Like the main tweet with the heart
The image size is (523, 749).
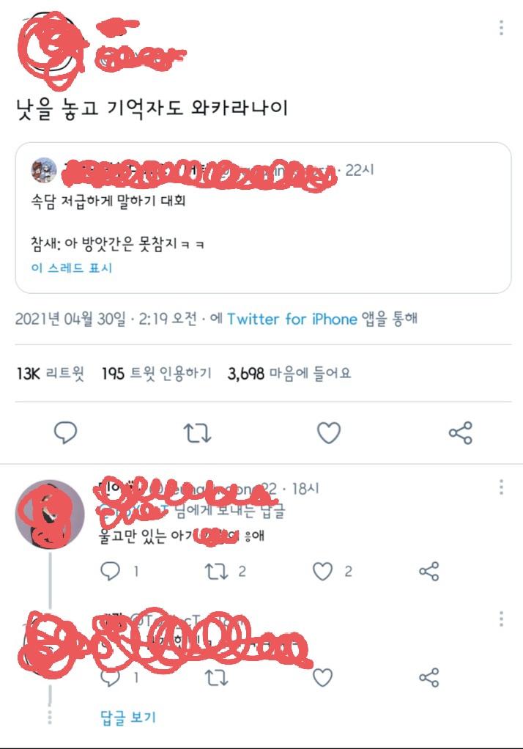tap(328, 434)
